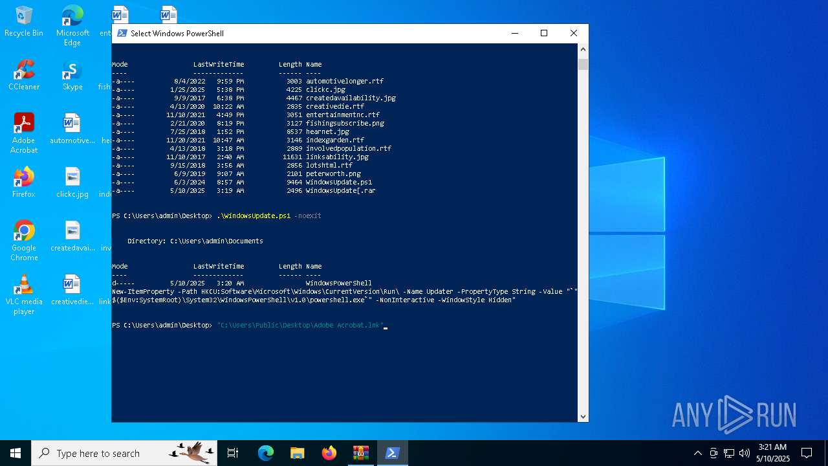The width and height of the screenshot is (828, 466).
Task: Maximize the Windows PowerShell window
Action: (544, 33)
